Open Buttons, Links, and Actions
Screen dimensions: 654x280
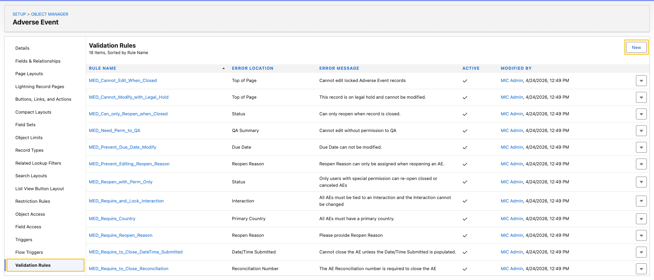coord(43,99)
